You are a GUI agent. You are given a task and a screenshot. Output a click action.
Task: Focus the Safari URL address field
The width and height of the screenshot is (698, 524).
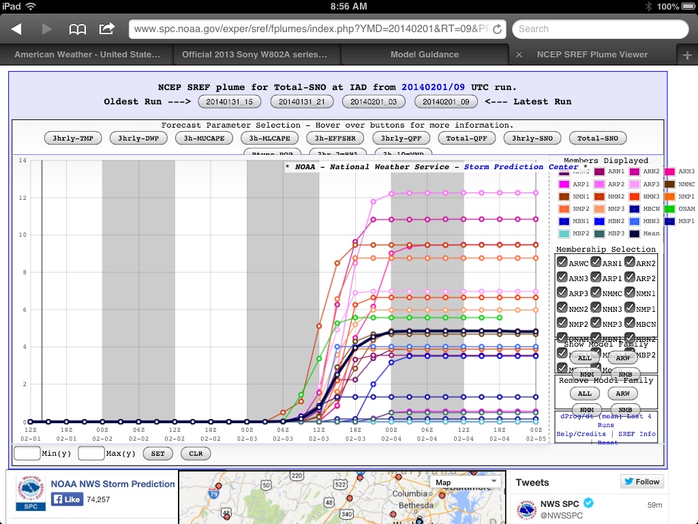[310, 29]
